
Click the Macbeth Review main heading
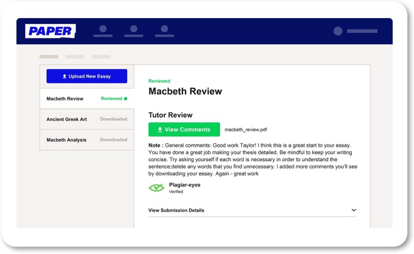pyautogui.click(x=185, y=92)
